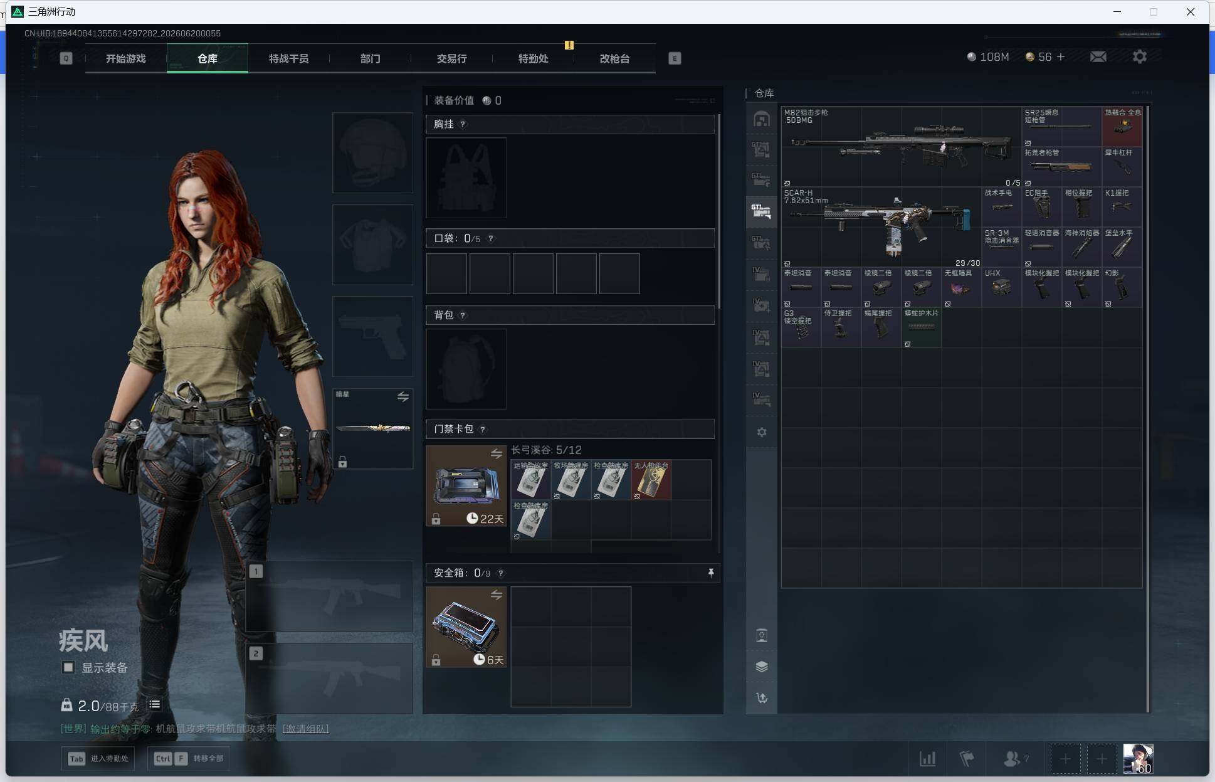Toggle the pin on the 安全箱 header
This screenshot has width=1215, height=782.
(x=711, y=573)
